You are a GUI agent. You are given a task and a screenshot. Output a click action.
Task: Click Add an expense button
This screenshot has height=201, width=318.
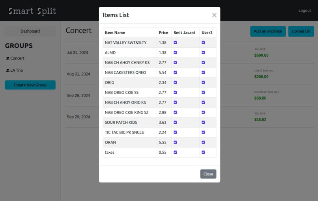point(268,31)
